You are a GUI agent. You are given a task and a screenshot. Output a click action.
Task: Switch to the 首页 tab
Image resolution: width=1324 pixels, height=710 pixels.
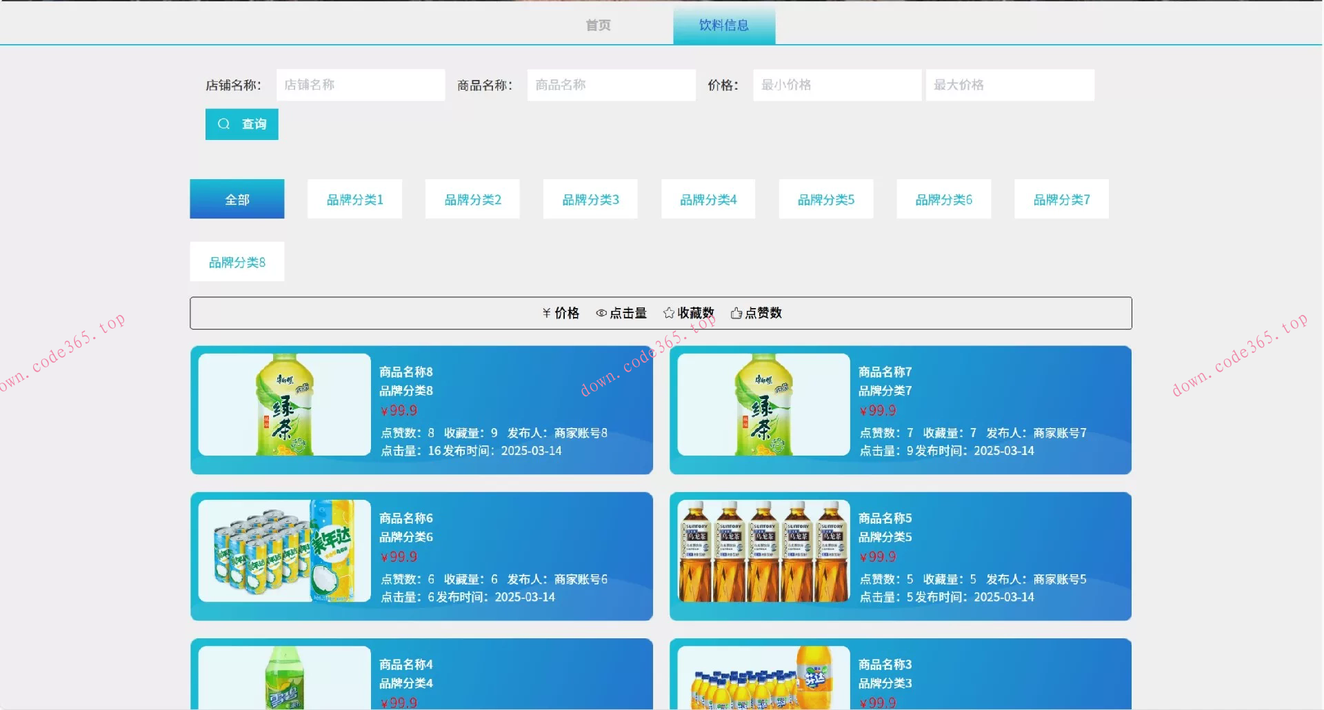[x=597, y=25]
